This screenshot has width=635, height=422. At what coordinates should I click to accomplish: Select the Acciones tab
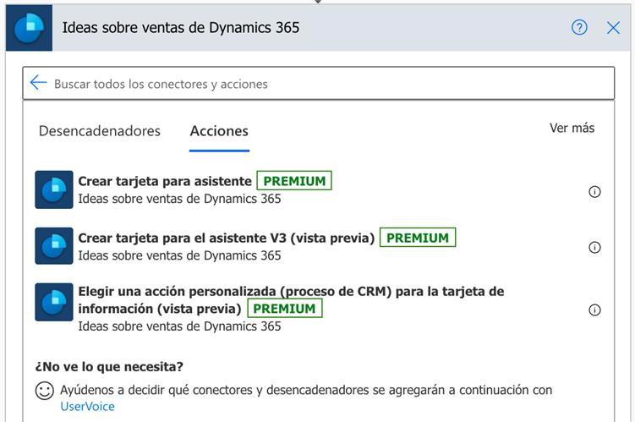pyautogui.click(x=219, y=131)
